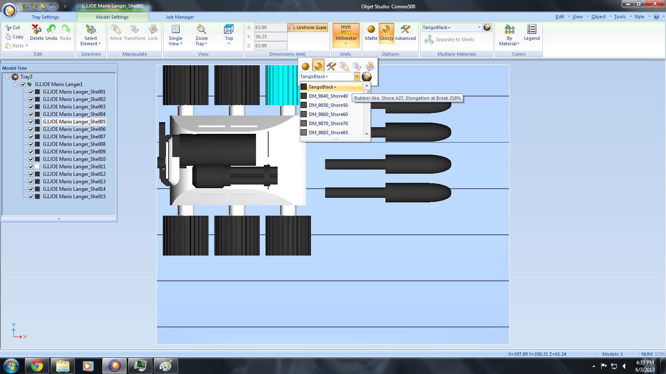This screenshot has height=374, width=666.
Task: Click the Move hand icon in Manipulate group
Action: point(116,29)
